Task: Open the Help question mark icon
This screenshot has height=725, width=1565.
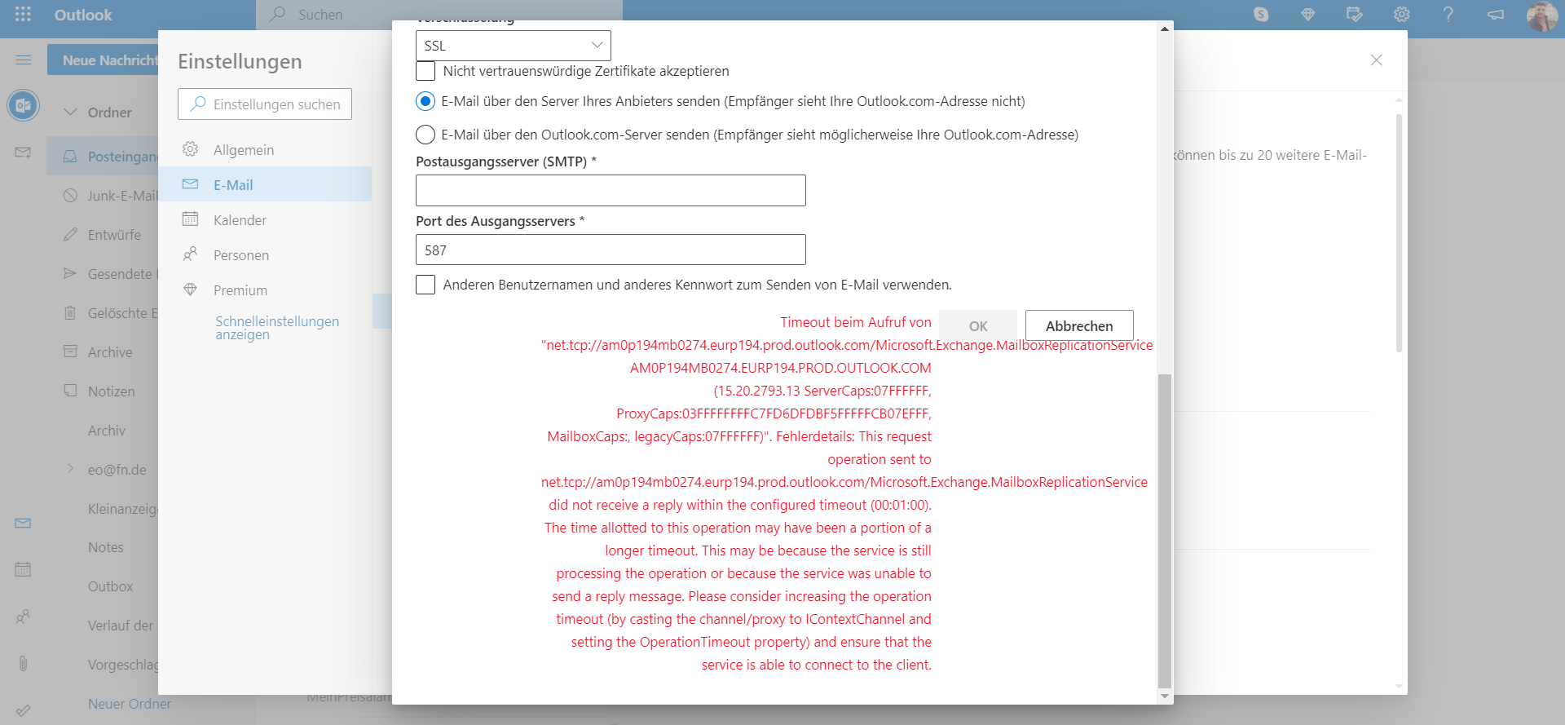Action: pos(1448,15)
